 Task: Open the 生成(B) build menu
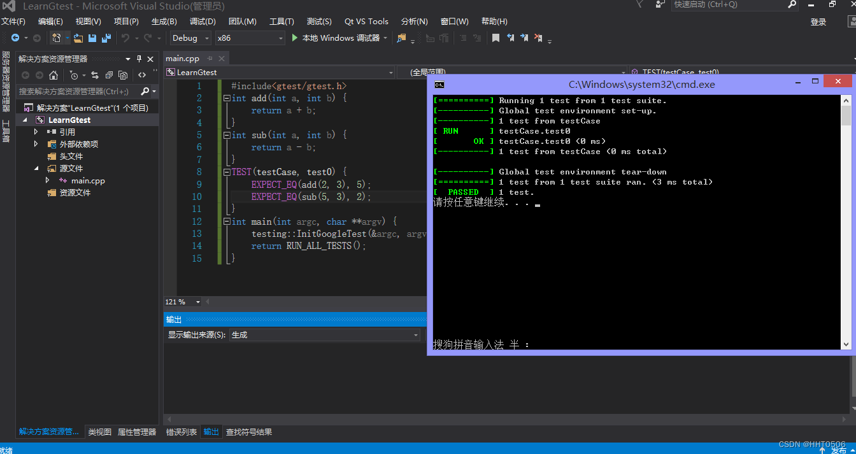coord(164,22)
